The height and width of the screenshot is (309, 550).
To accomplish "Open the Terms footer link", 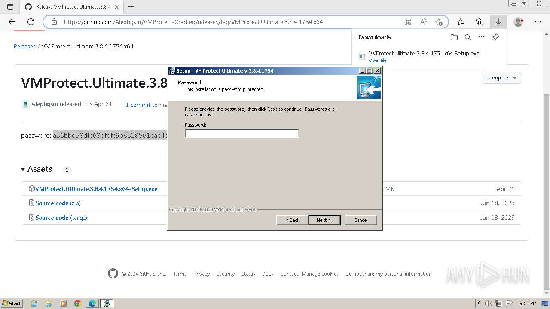I will 180,274.
